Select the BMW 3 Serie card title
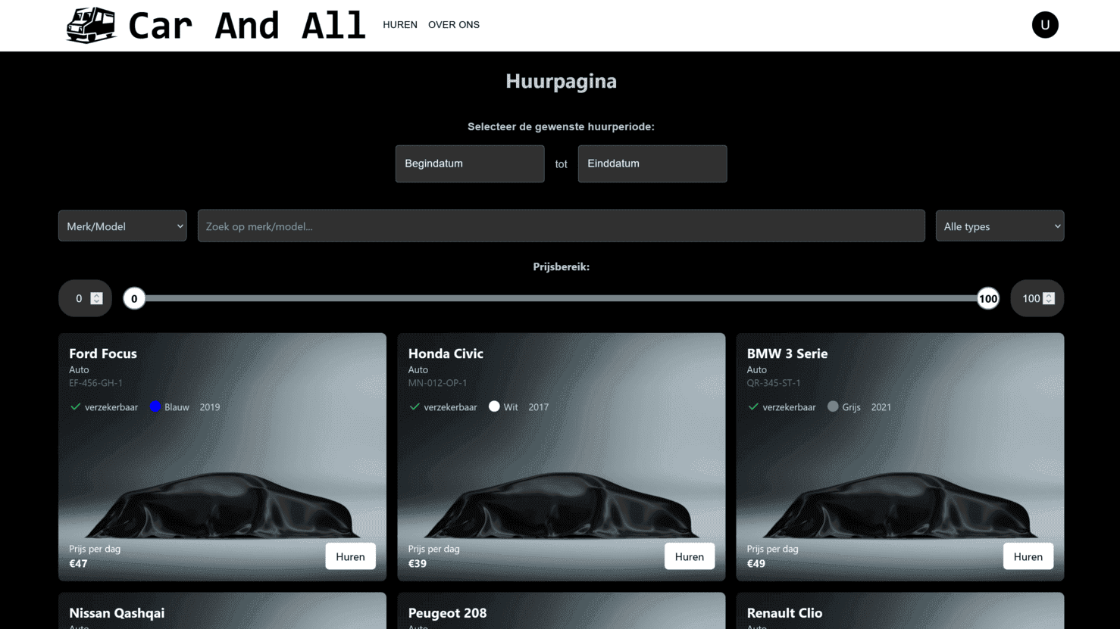 tap(787, 353)
